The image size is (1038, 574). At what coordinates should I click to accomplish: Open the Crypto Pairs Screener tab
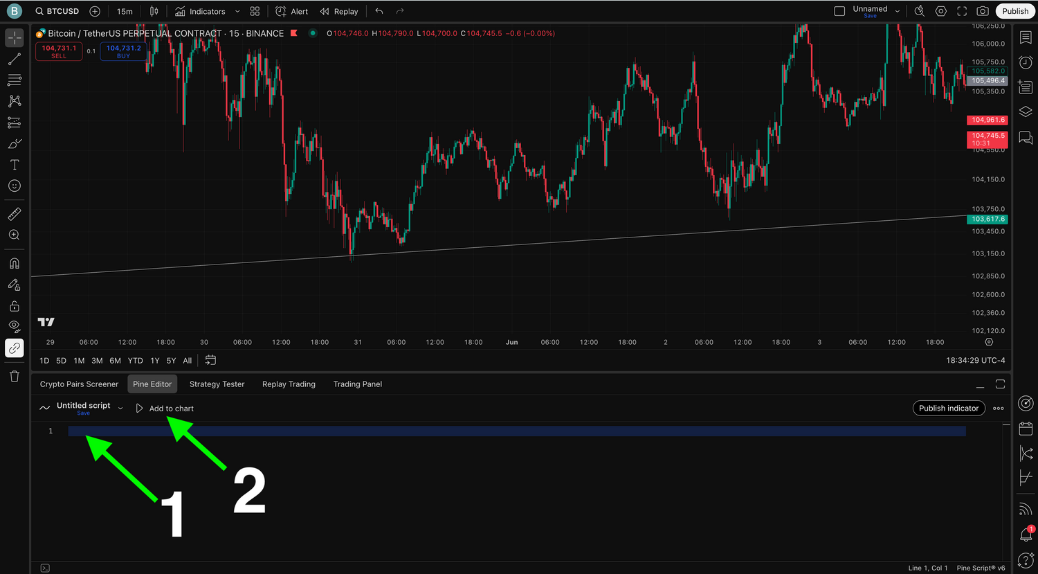(79, 384)
